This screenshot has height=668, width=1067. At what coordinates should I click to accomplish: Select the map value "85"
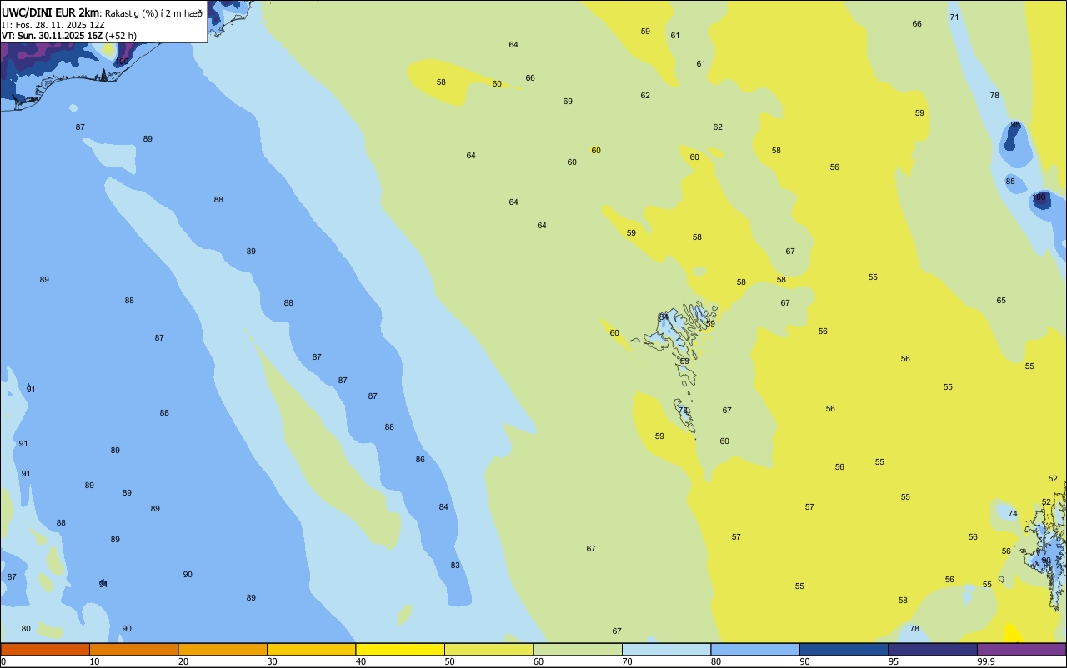(x=1010, y=181)
